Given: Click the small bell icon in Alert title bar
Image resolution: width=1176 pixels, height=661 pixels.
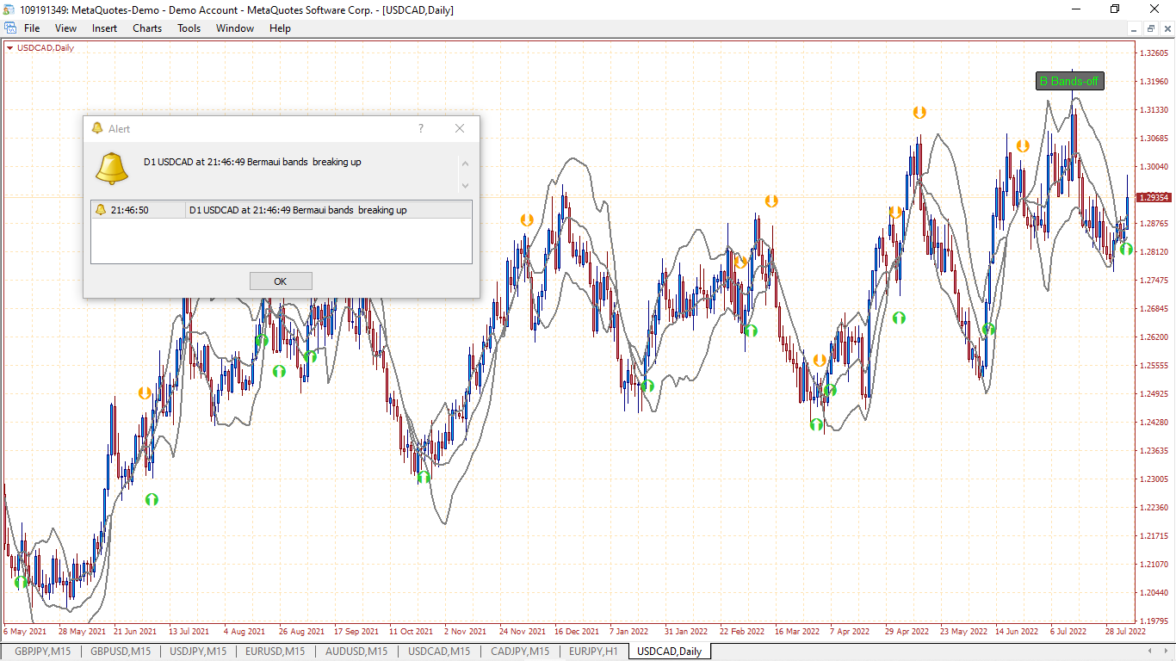Looking at the screenshot, I should pos(97,128).
